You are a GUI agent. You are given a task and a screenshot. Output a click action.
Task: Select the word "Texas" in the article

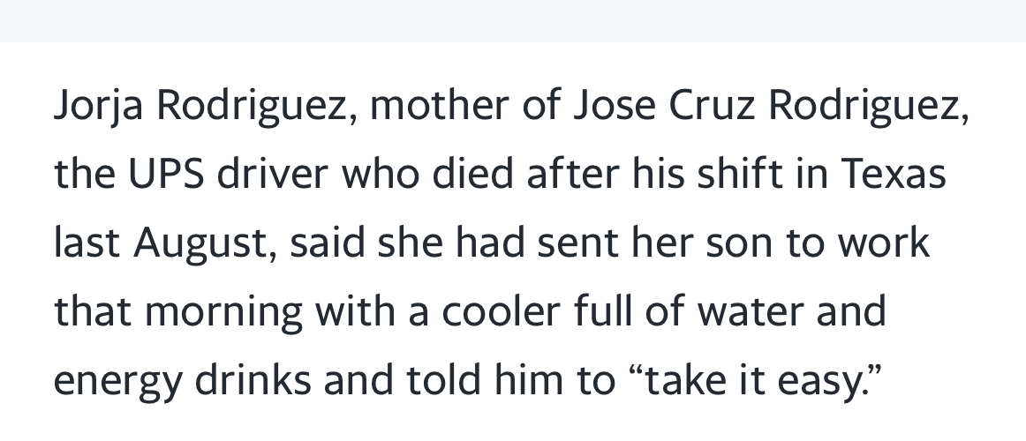(x=894, y=175)
